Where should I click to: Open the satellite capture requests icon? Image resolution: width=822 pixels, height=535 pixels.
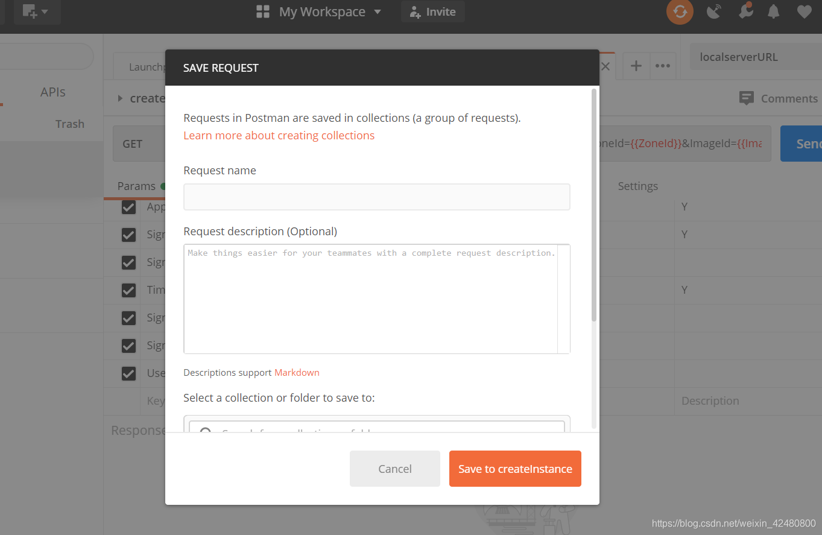[713, 11]
